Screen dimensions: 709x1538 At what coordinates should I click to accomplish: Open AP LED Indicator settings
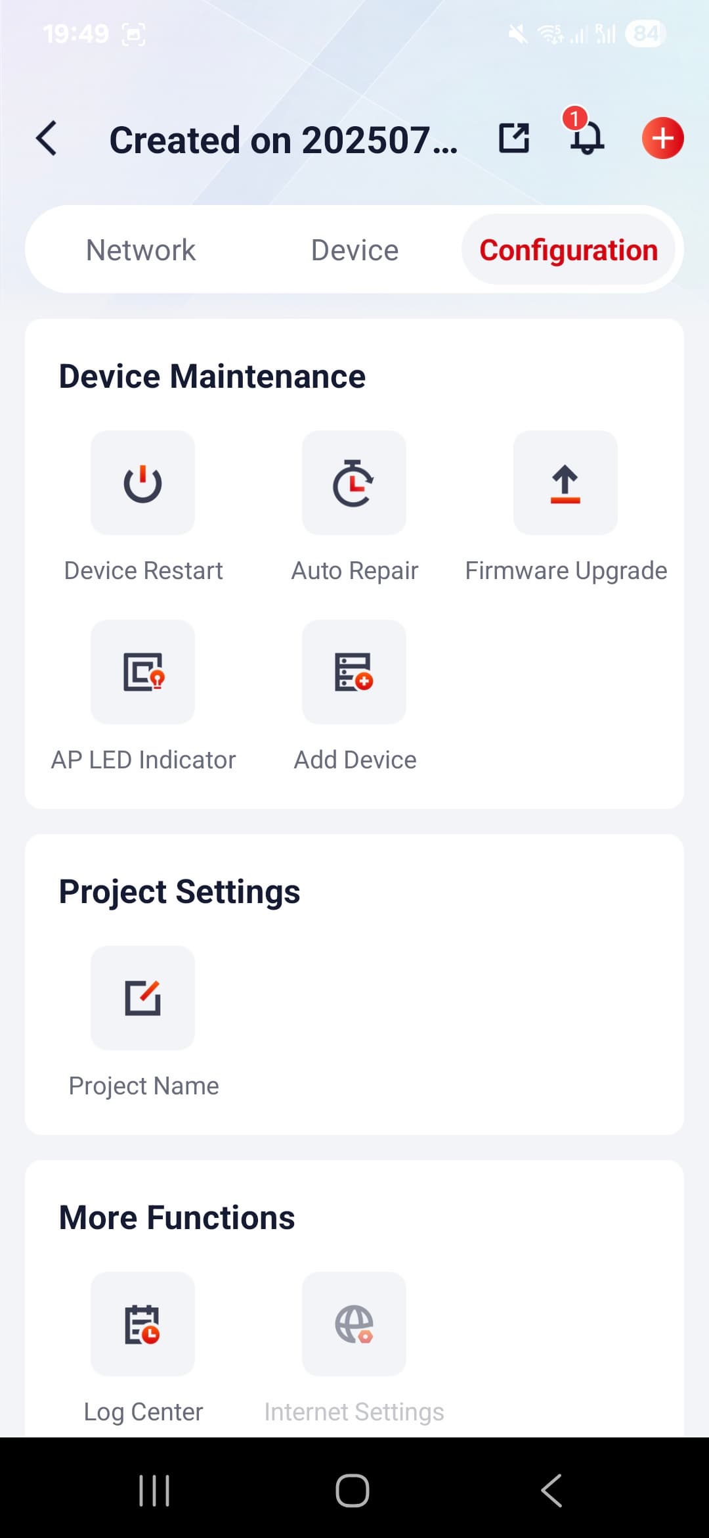(x=142, y=672)
